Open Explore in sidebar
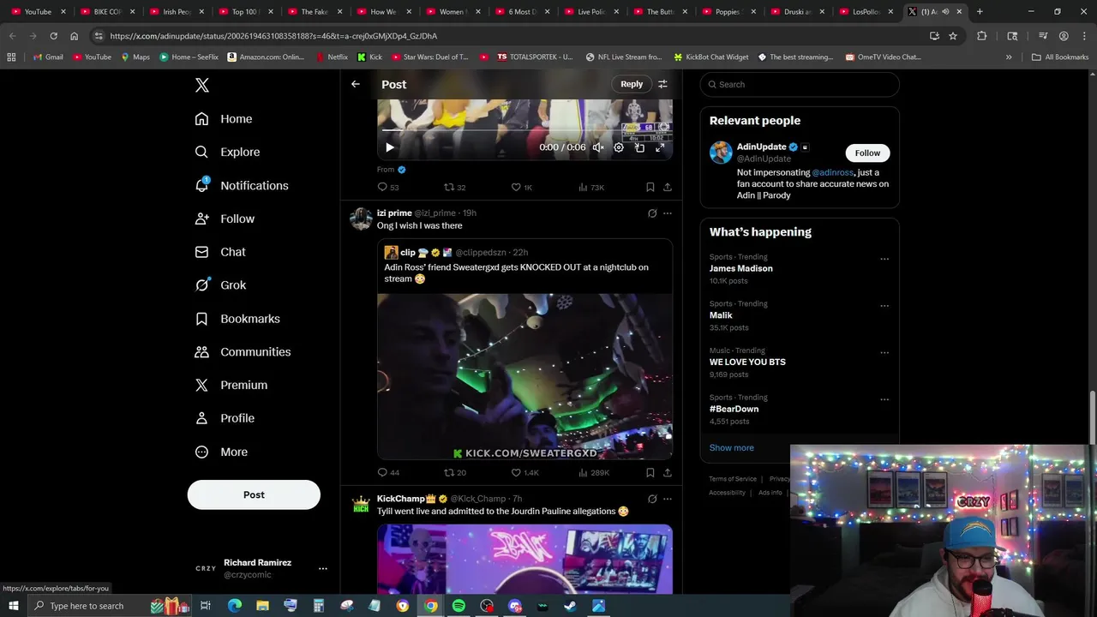Viewport: 1097px width, 617px height. point(228,152)
